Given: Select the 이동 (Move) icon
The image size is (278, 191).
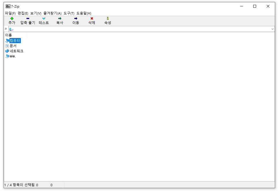Looking at the screenshot, I should [x=75, y=20].
